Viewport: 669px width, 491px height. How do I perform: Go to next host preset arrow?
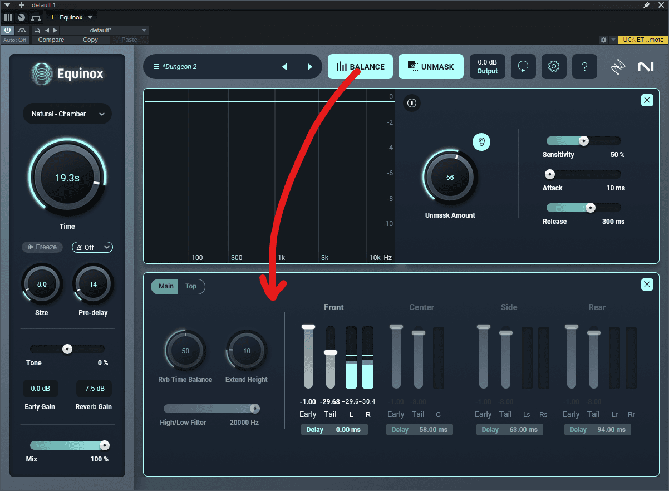point(55,30)
